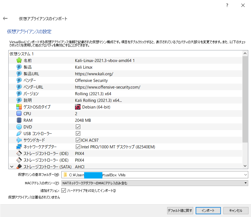Go back with the left arrow
The width and height of the screenshot is (251, 217).
point(5,19)
